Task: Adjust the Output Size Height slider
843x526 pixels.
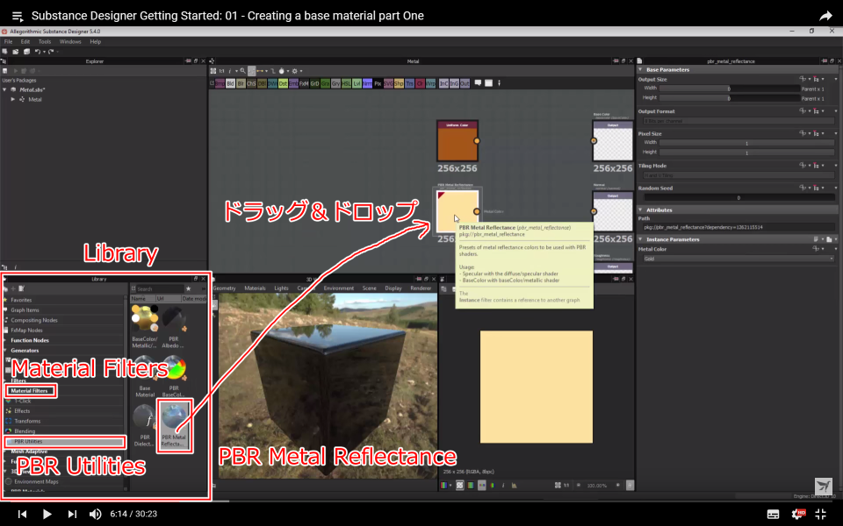Action: [x=729, y=98]
